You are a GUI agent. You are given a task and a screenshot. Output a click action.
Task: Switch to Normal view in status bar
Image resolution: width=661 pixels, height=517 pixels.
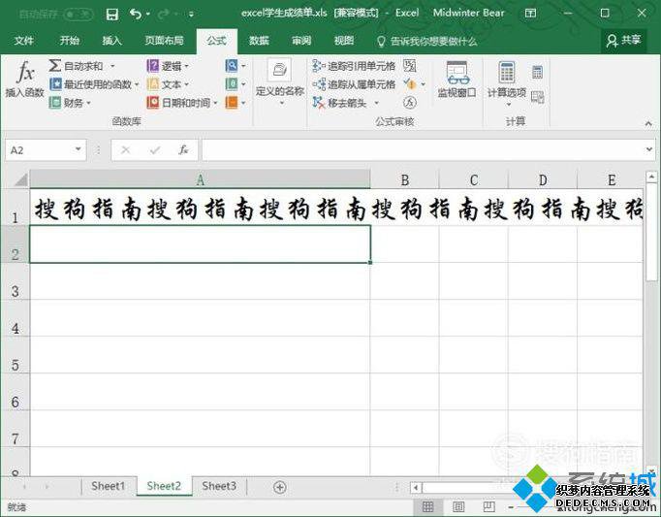pos(427,506)
